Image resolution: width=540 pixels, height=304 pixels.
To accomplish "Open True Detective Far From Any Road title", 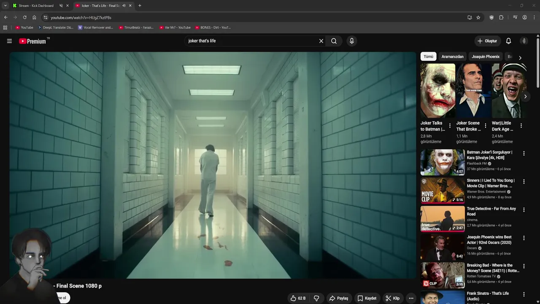I will point(491,212).
